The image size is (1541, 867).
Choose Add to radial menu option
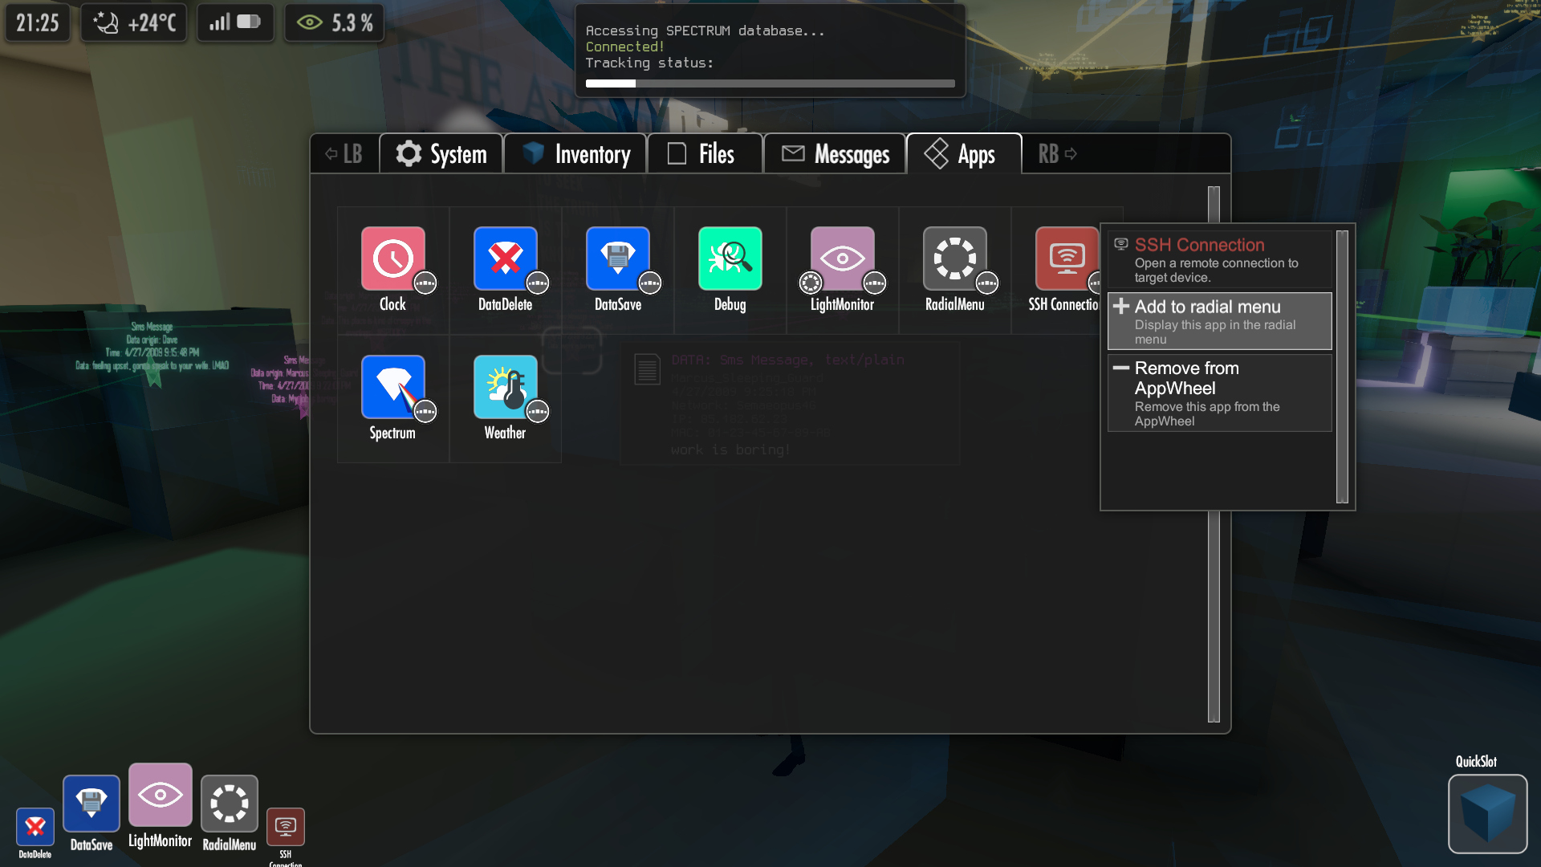click(x=1219, y=321)
